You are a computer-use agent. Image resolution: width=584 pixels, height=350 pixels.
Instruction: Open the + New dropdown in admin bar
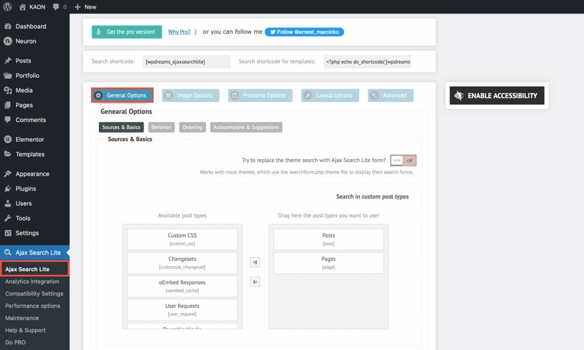[x=85, y=6]
